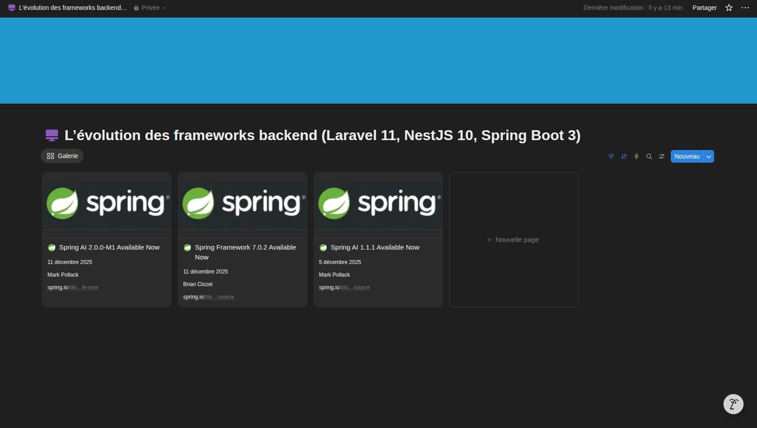Click the purple computer page icon
The height and width of the screenshot is (428, 757).
(52, 135)
